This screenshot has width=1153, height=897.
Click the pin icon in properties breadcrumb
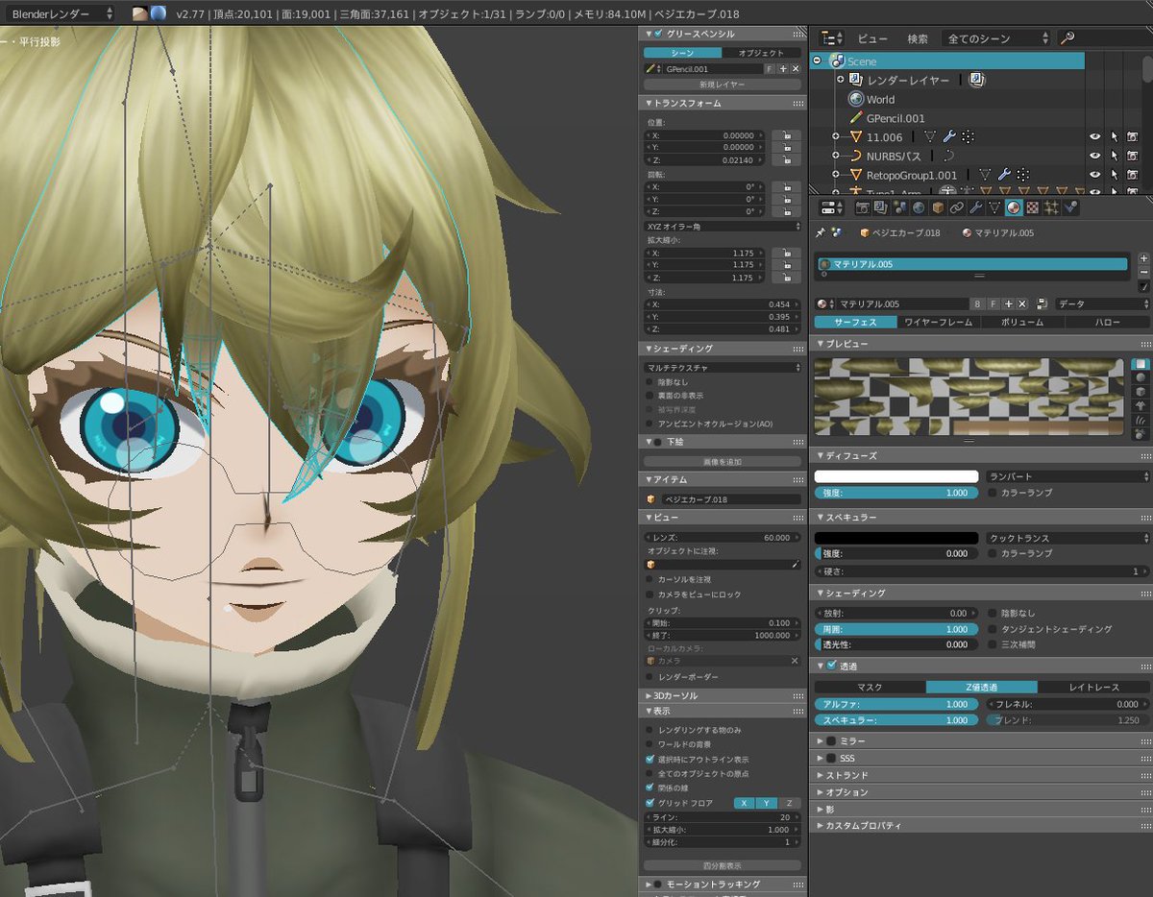click(820, 232)
